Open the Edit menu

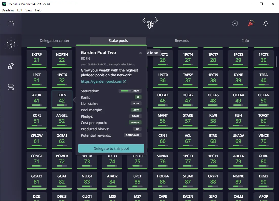[20, 10]
